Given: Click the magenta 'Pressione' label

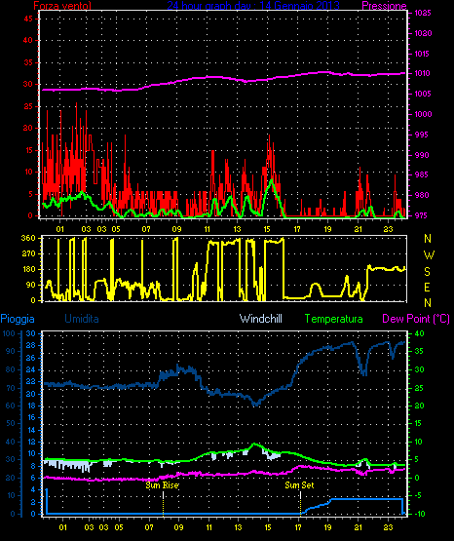Looking at the screenshot, I should 384,6.
